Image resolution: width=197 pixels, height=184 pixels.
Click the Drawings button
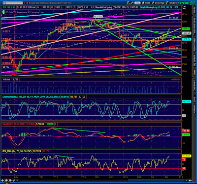point(158,3)
